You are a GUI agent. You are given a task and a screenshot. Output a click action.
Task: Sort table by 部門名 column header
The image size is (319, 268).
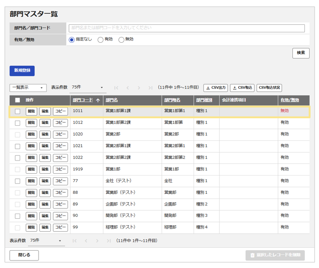tap(112, 100)
